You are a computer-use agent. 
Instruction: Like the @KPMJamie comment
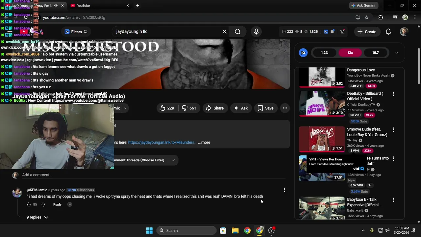click(29, 204)
